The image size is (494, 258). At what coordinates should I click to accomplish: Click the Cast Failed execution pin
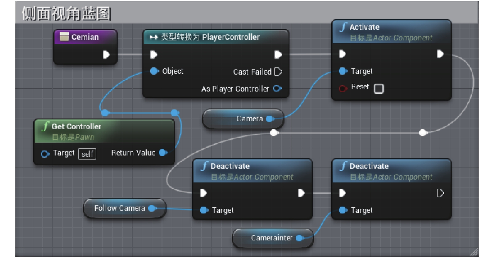pos(278,72)
